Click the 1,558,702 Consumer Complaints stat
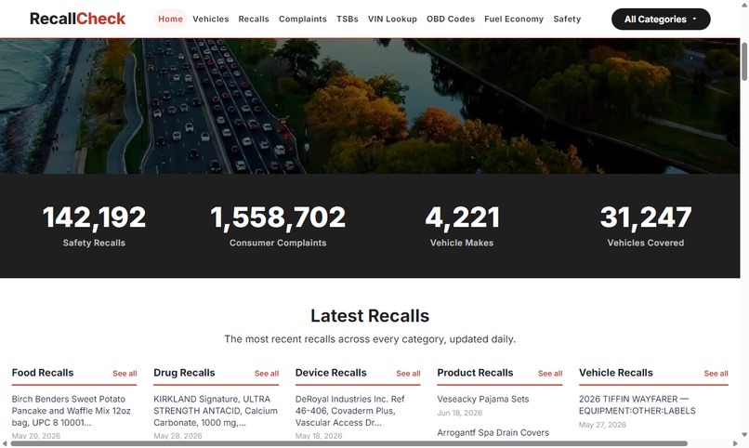Image resolution: width=749 pixels, height=448 pixels. pos(278,226)
